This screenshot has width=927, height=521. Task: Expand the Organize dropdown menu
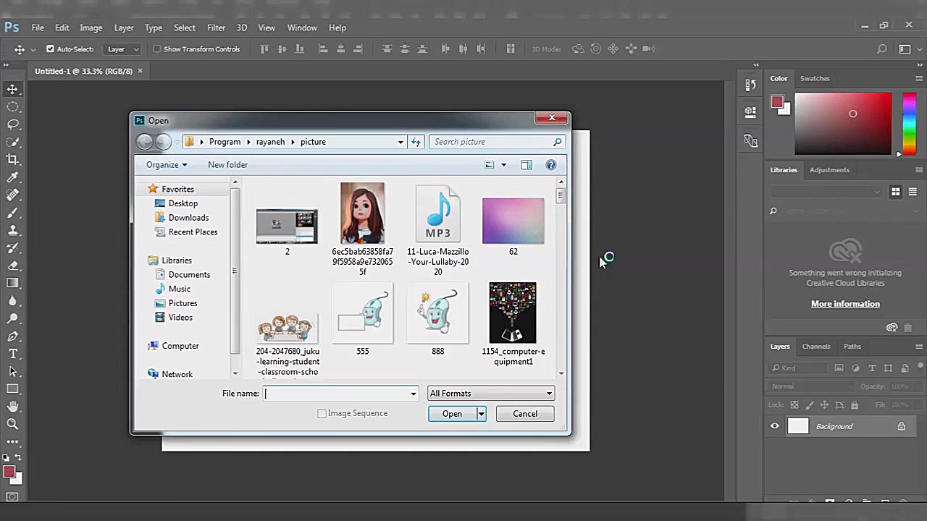click(167, 165)
